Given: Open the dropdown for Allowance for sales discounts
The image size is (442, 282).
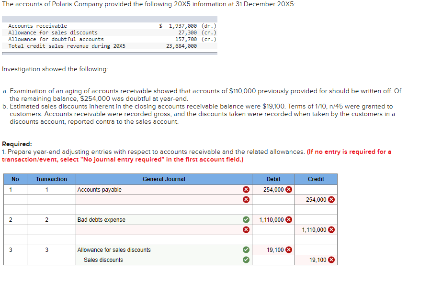Looking at the screenshot, I should click(158, 249).
